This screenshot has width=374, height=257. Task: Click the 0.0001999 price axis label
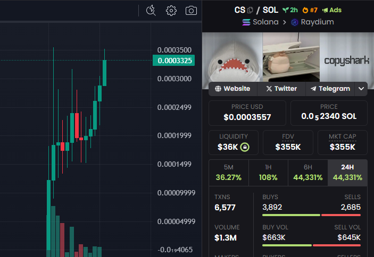pos(174,135)
